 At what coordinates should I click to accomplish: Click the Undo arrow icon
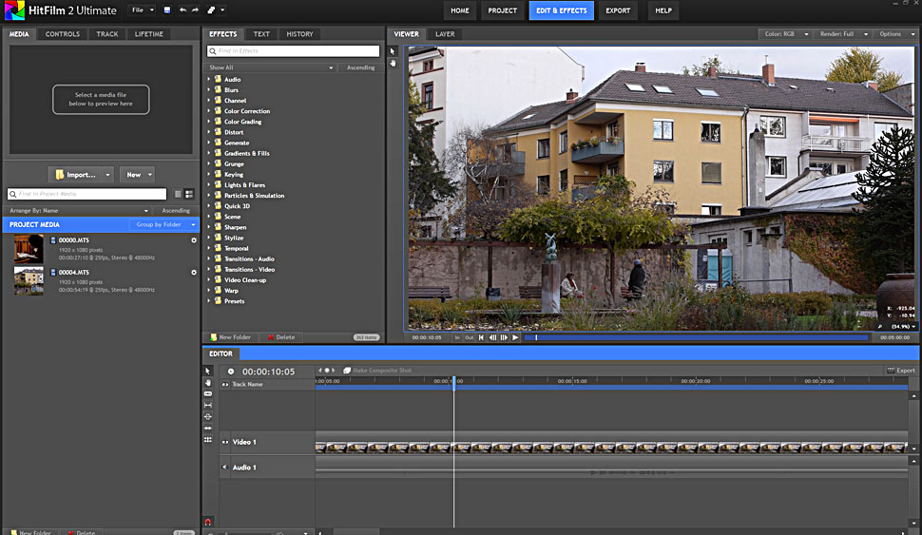182,10
